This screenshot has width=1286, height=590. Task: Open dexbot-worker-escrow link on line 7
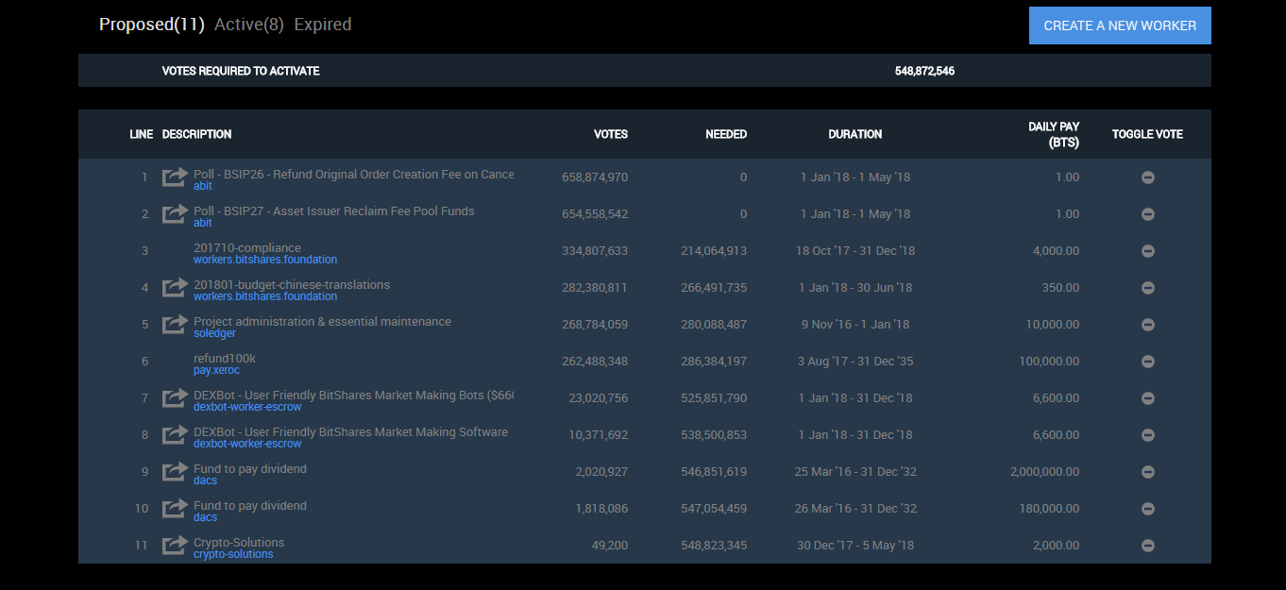coord(247,407)
